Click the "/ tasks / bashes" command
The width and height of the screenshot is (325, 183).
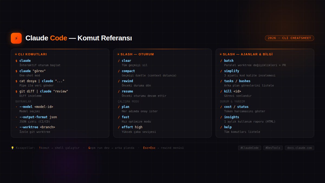point(235,81)
